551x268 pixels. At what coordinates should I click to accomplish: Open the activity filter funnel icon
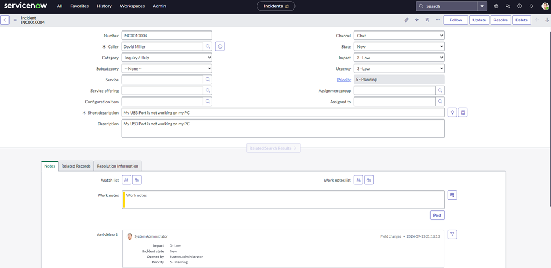coord(452,234)
